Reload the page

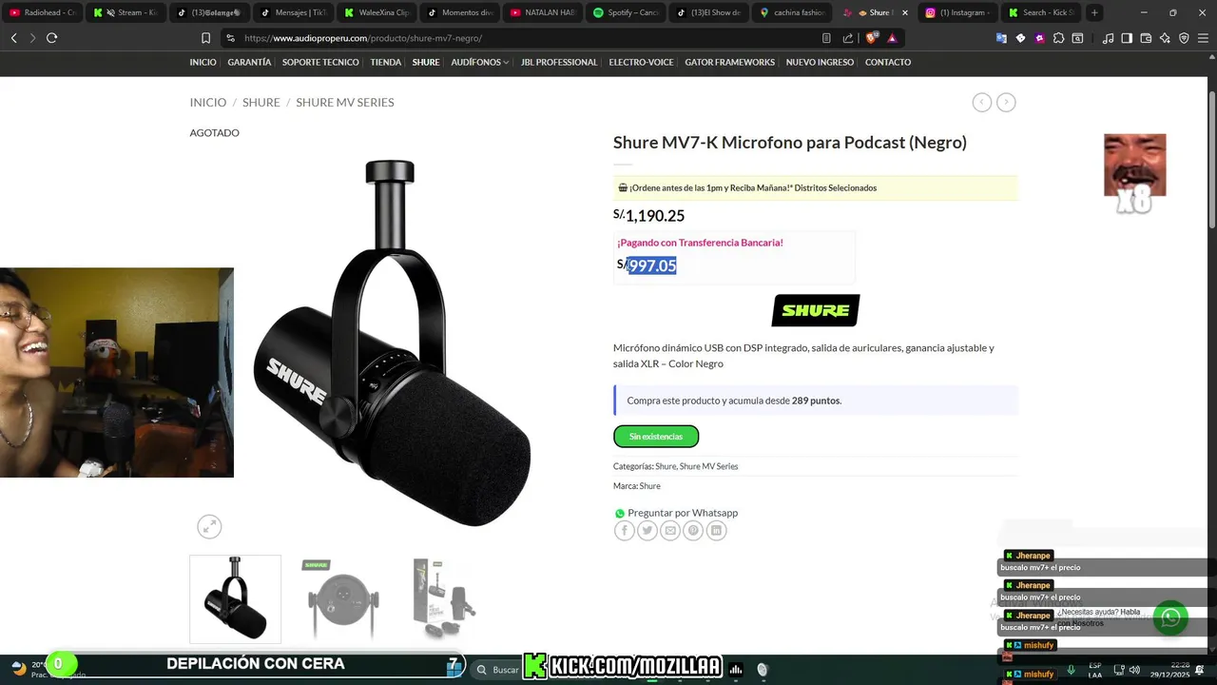point(51,38)
